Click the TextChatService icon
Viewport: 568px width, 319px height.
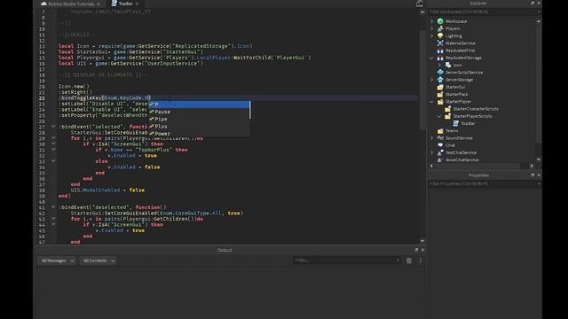[x=440, y=152]
